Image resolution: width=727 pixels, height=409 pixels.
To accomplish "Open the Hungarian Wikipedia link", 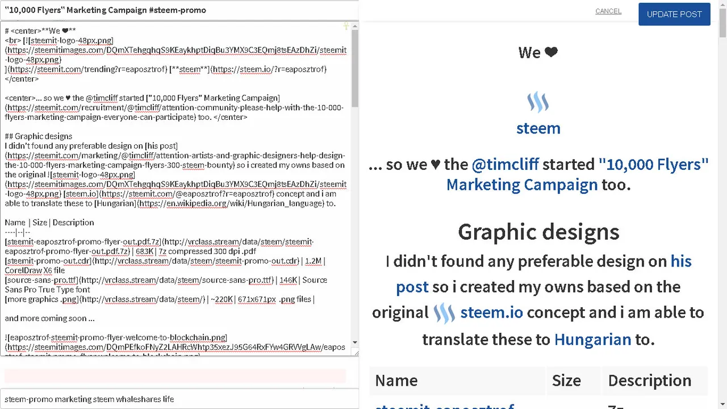I will pos(592,340).
